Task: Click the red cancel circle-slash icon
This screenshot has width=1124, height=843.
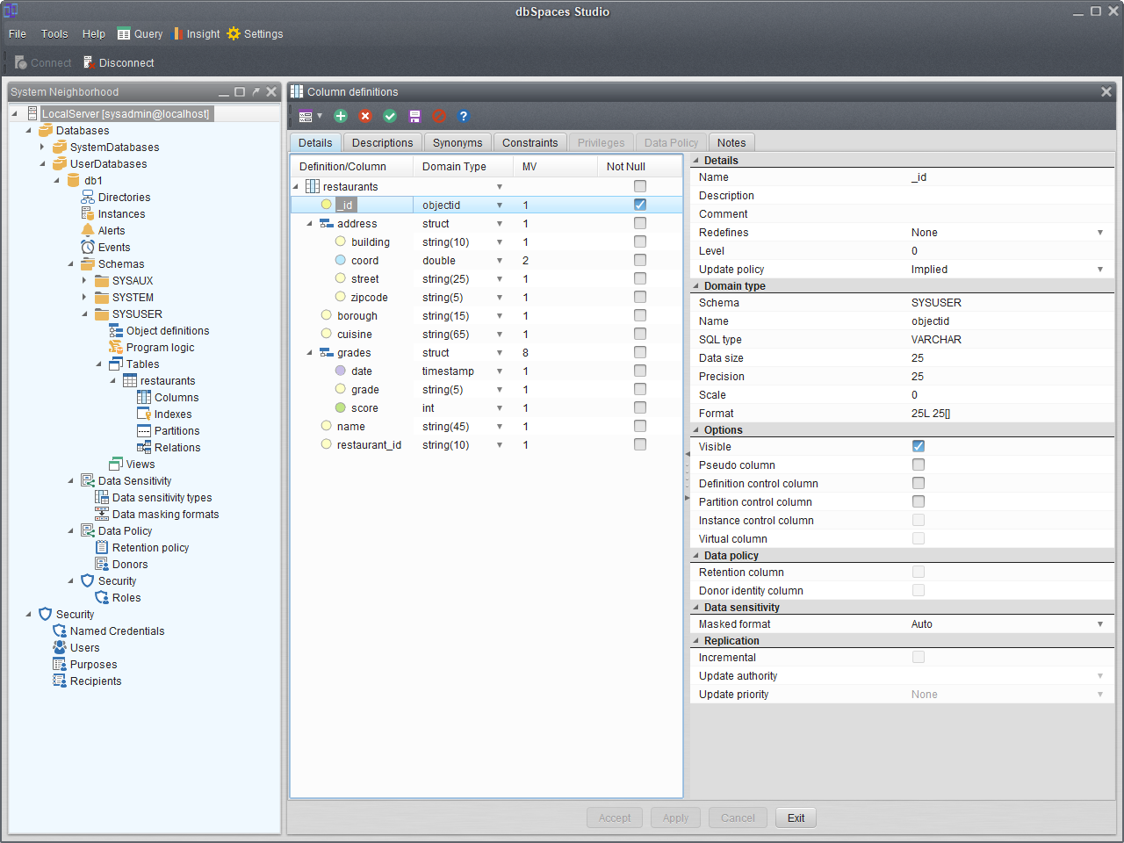Action: 439,116
